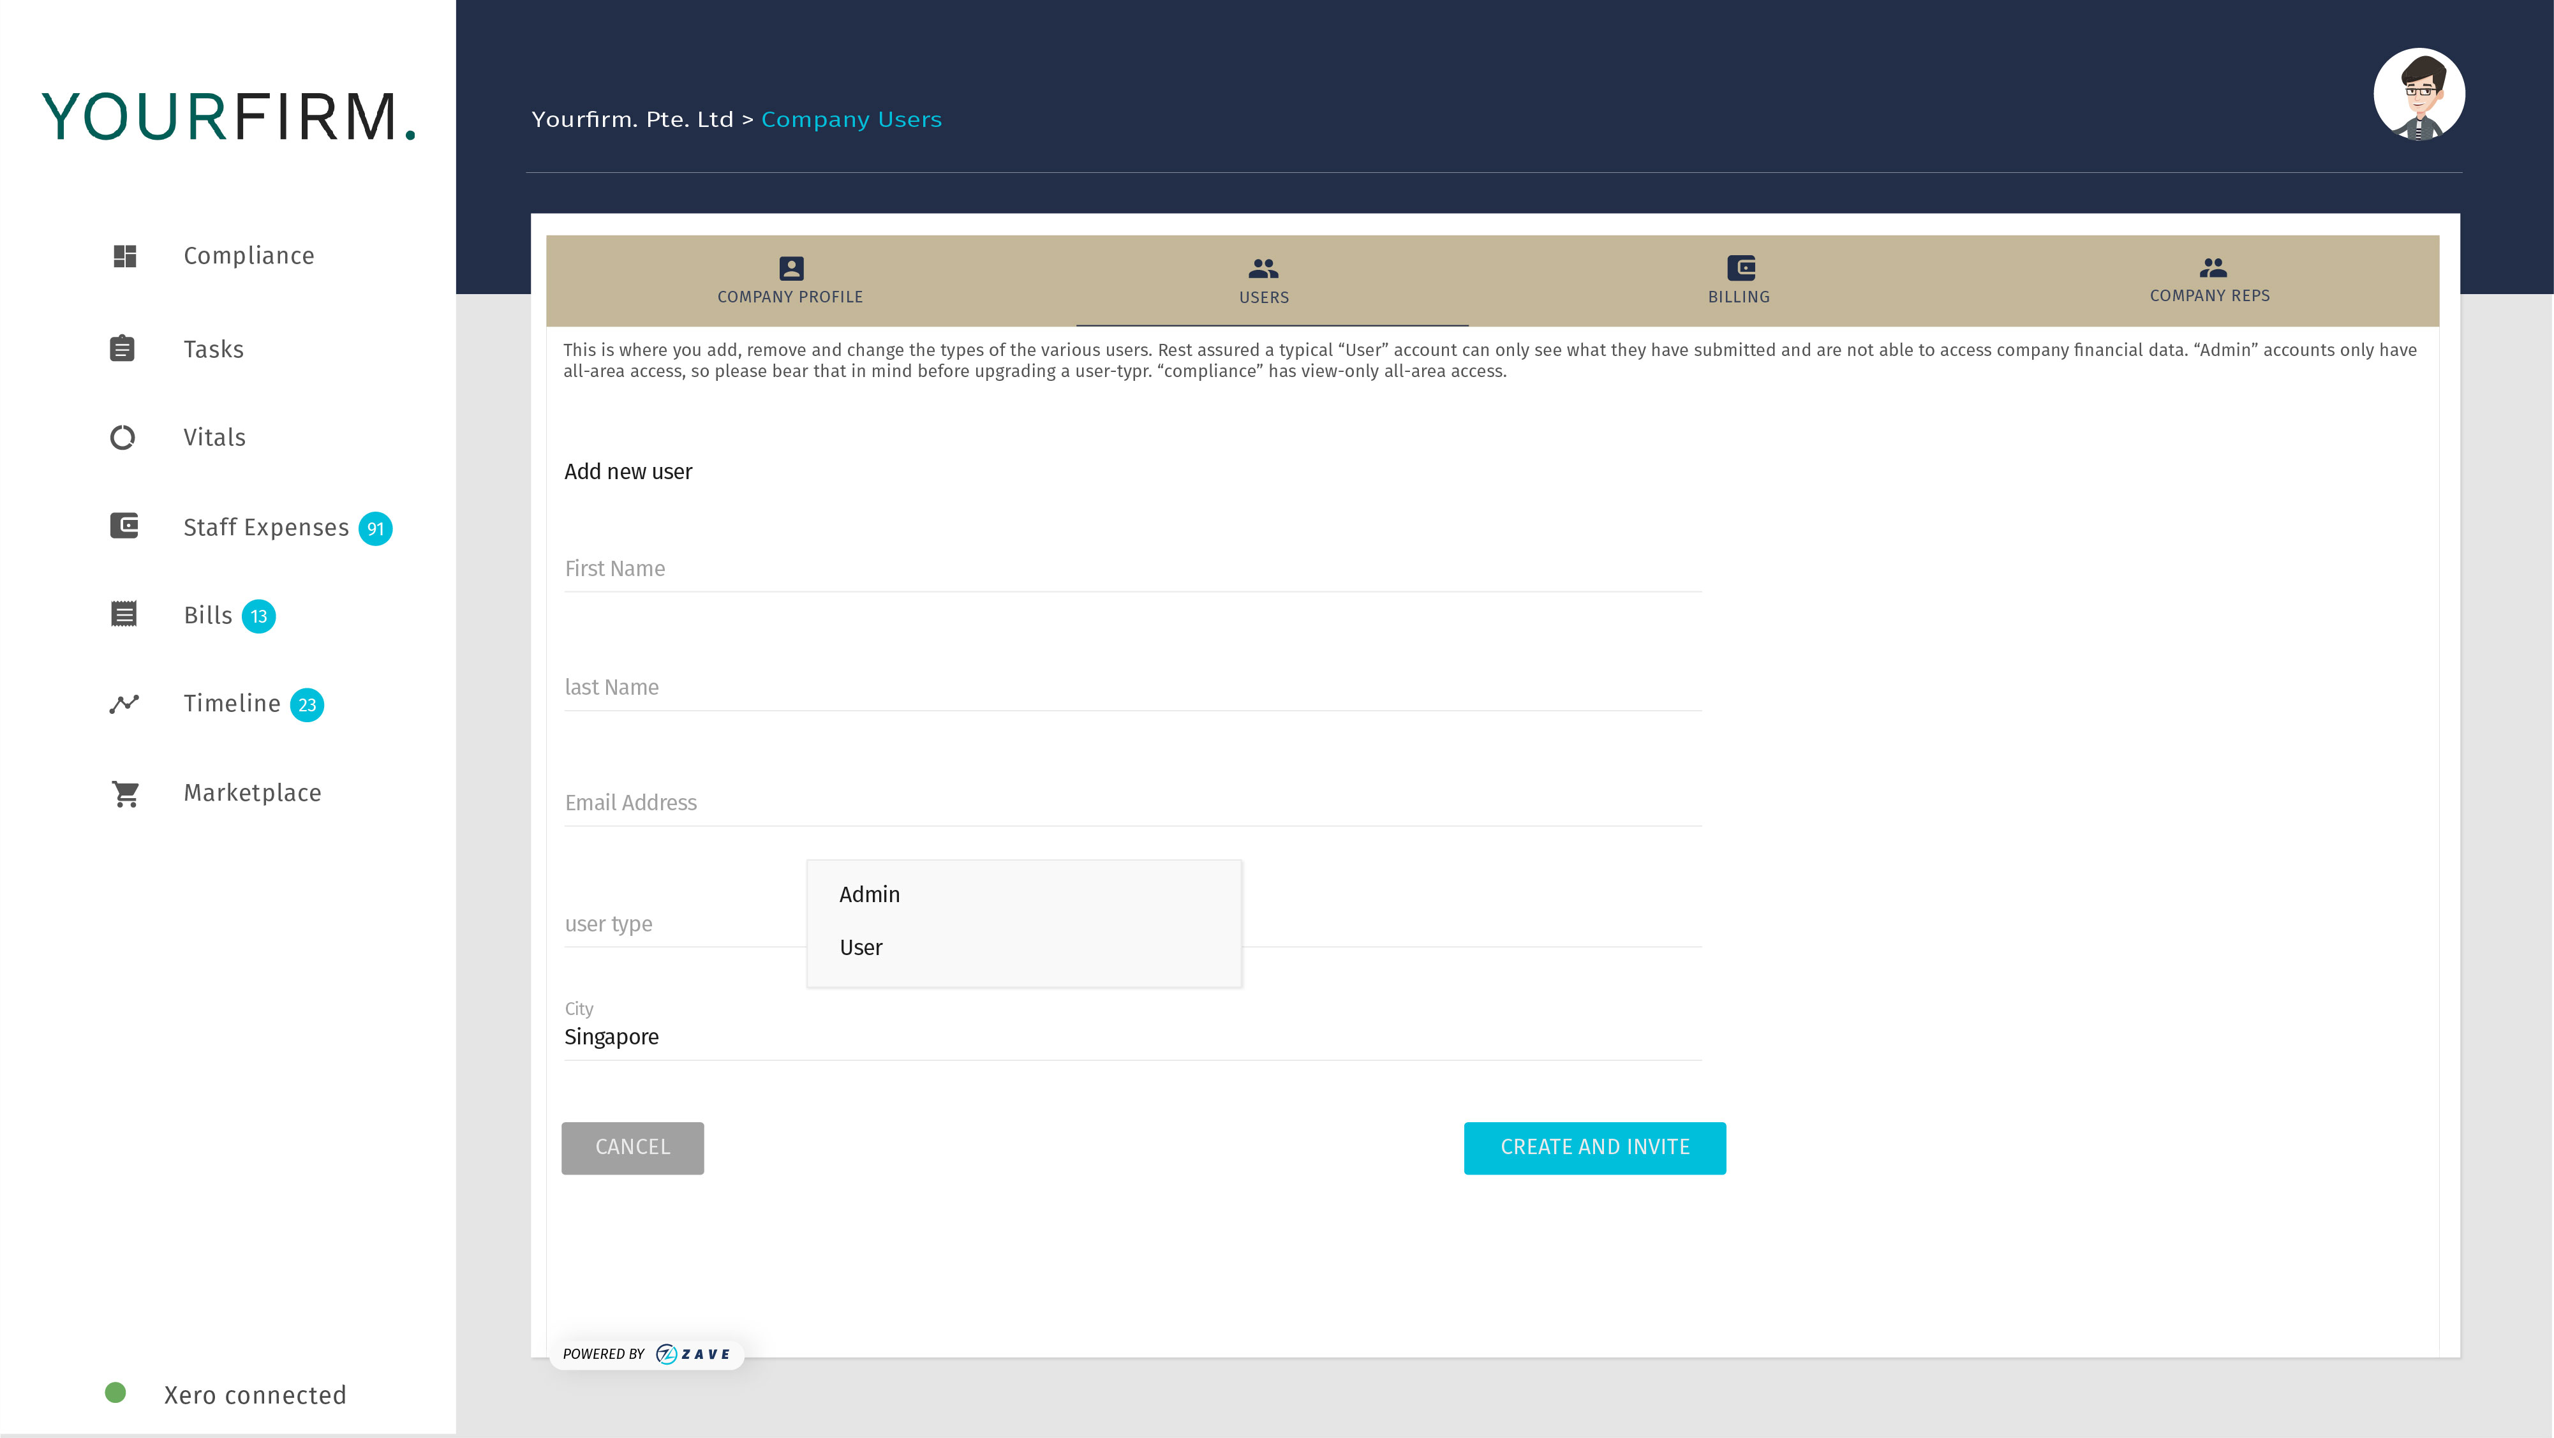Click the Add new user heading
Viewport: 2554px width, 1438px height.
pos(628,472)
